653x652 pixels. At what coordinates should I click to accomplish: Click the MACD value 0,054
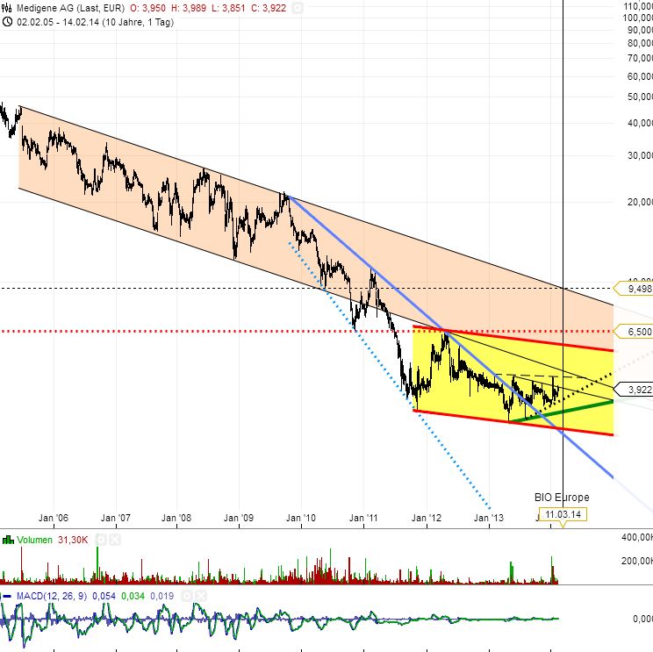coord(104,596)
